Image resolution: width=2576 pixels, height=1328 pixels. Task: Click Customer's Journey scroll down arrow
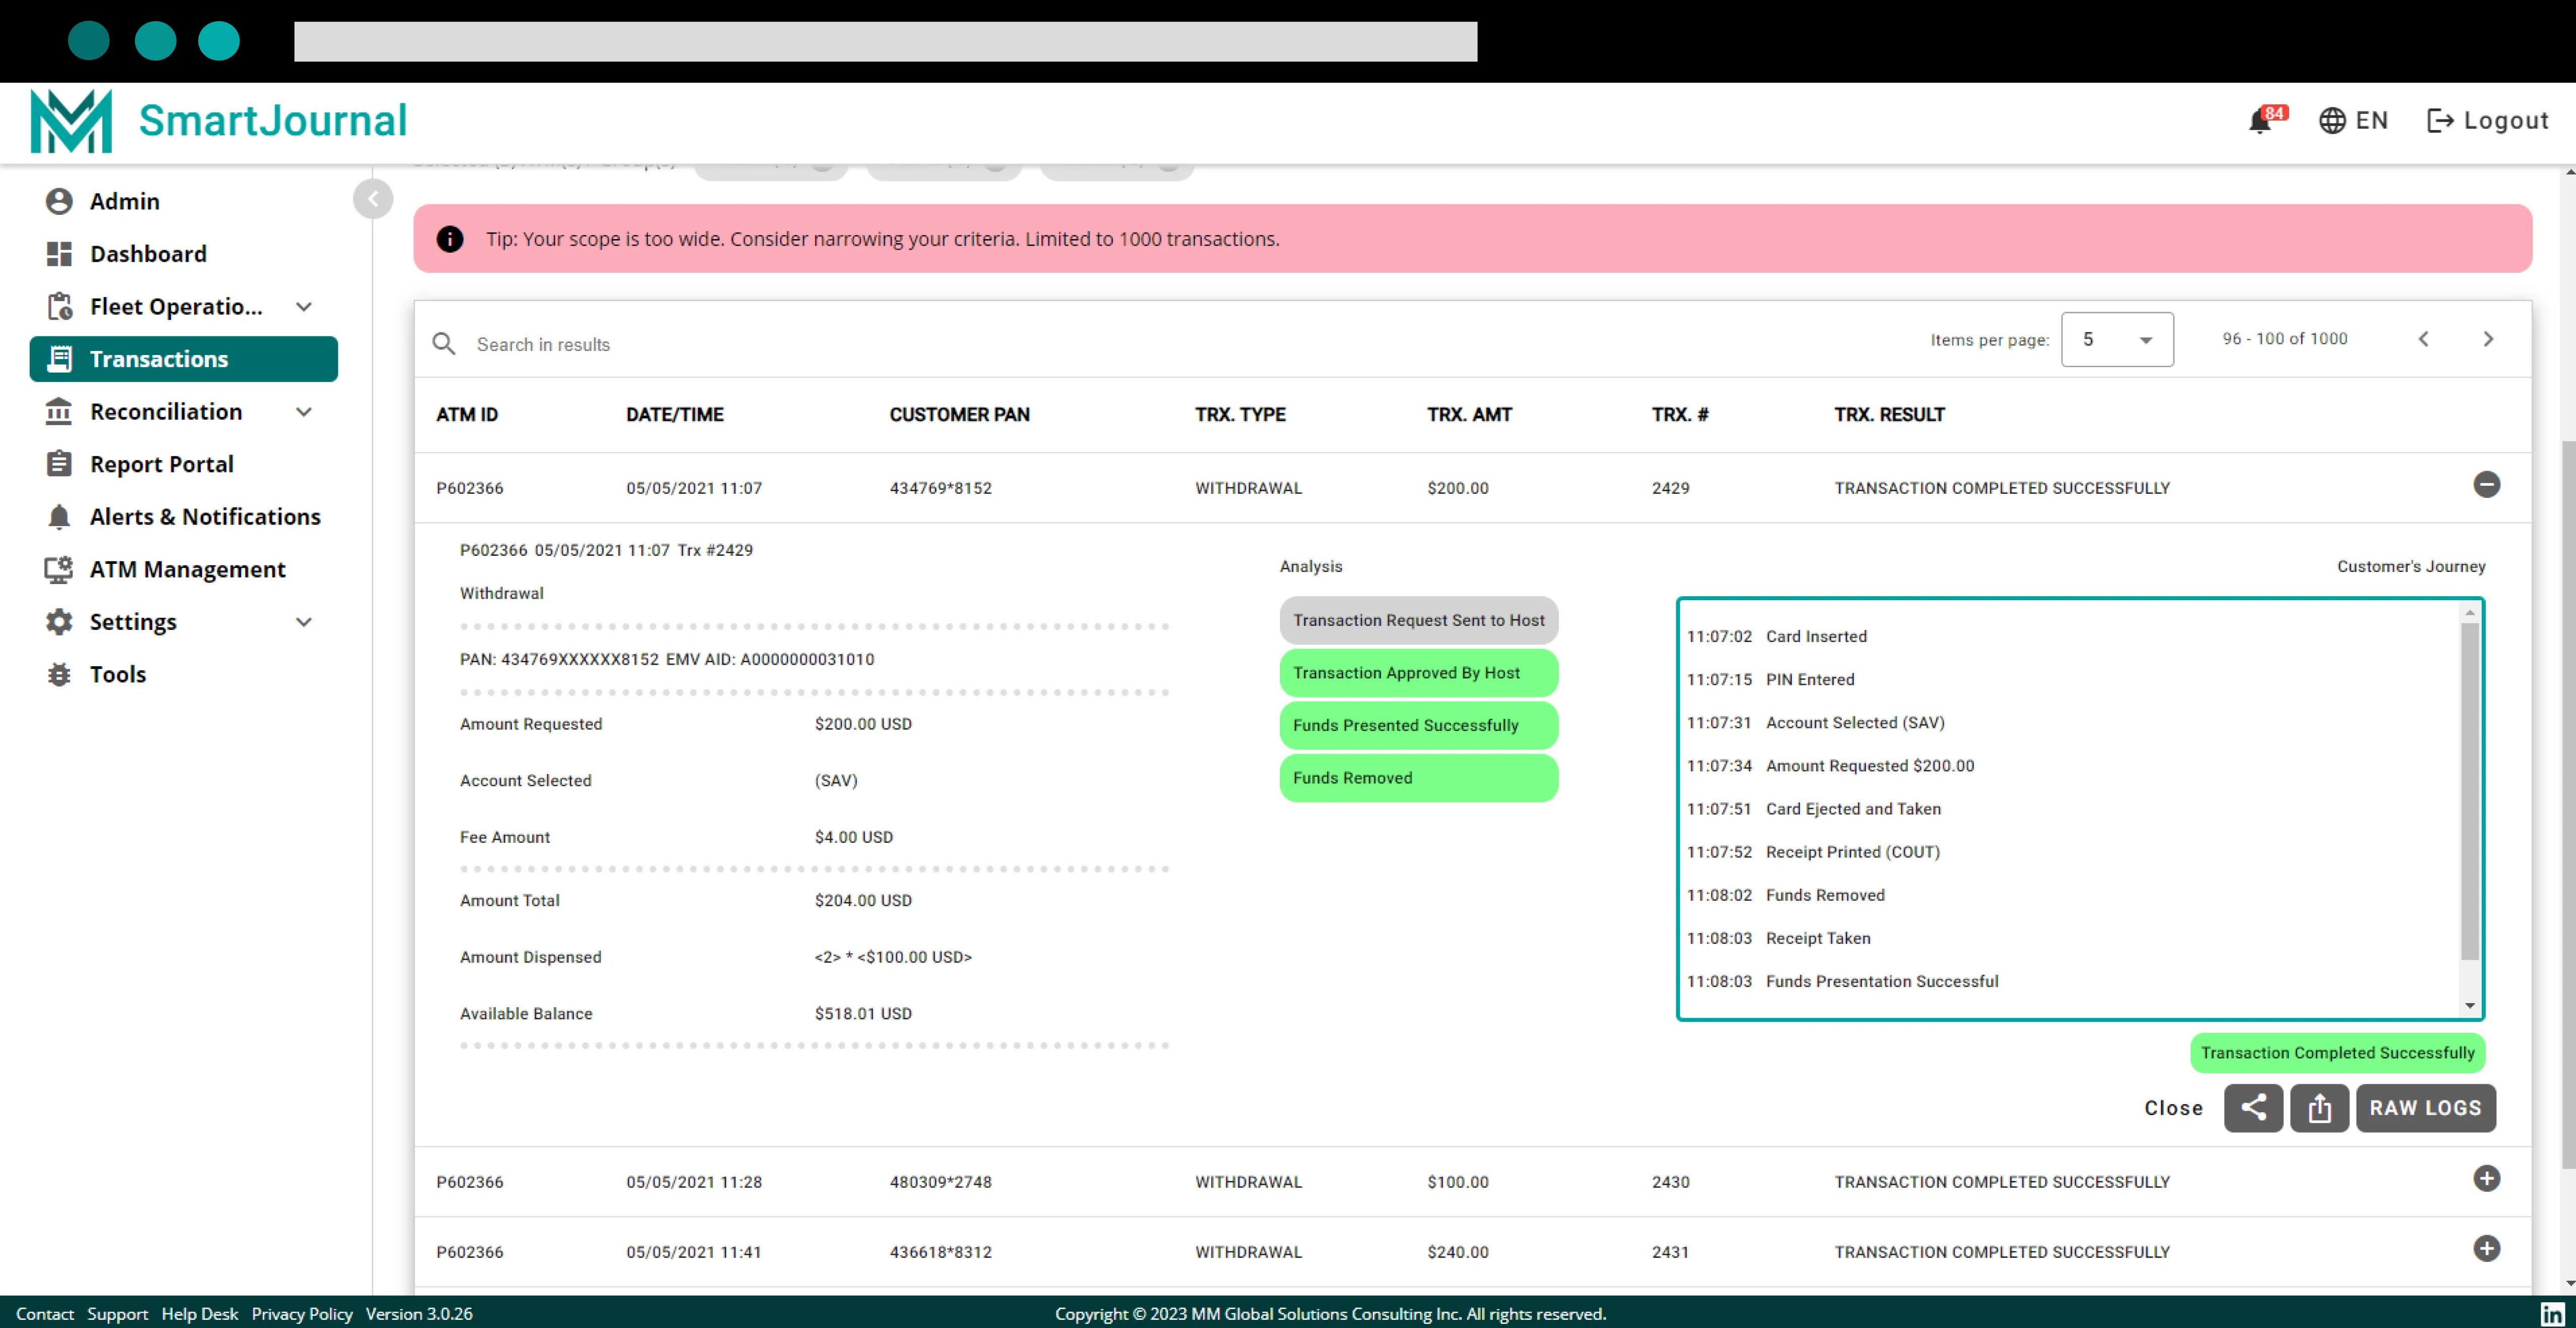click(x=2470, y=1006)
